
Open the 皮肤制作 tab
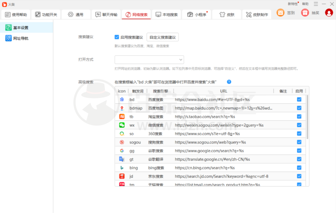coord(257,15)
